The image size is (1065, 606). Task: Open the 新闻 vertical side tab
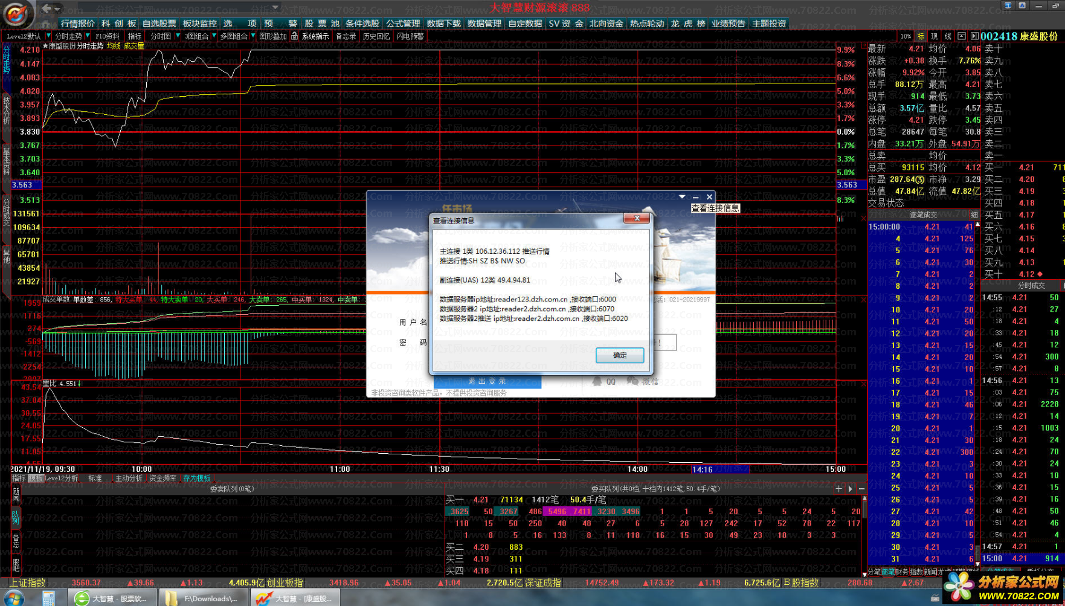(x=16, y=495)
